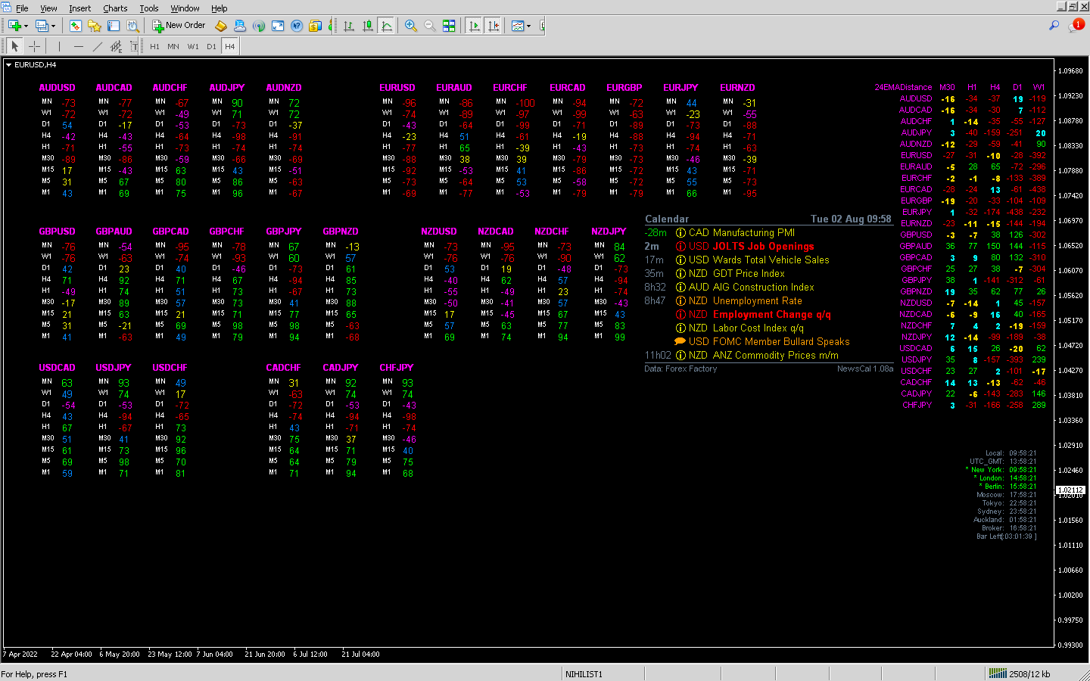
Task: Click the Zoom In magnifier icon
Action: pyautogui.click(x=411, y=26)
